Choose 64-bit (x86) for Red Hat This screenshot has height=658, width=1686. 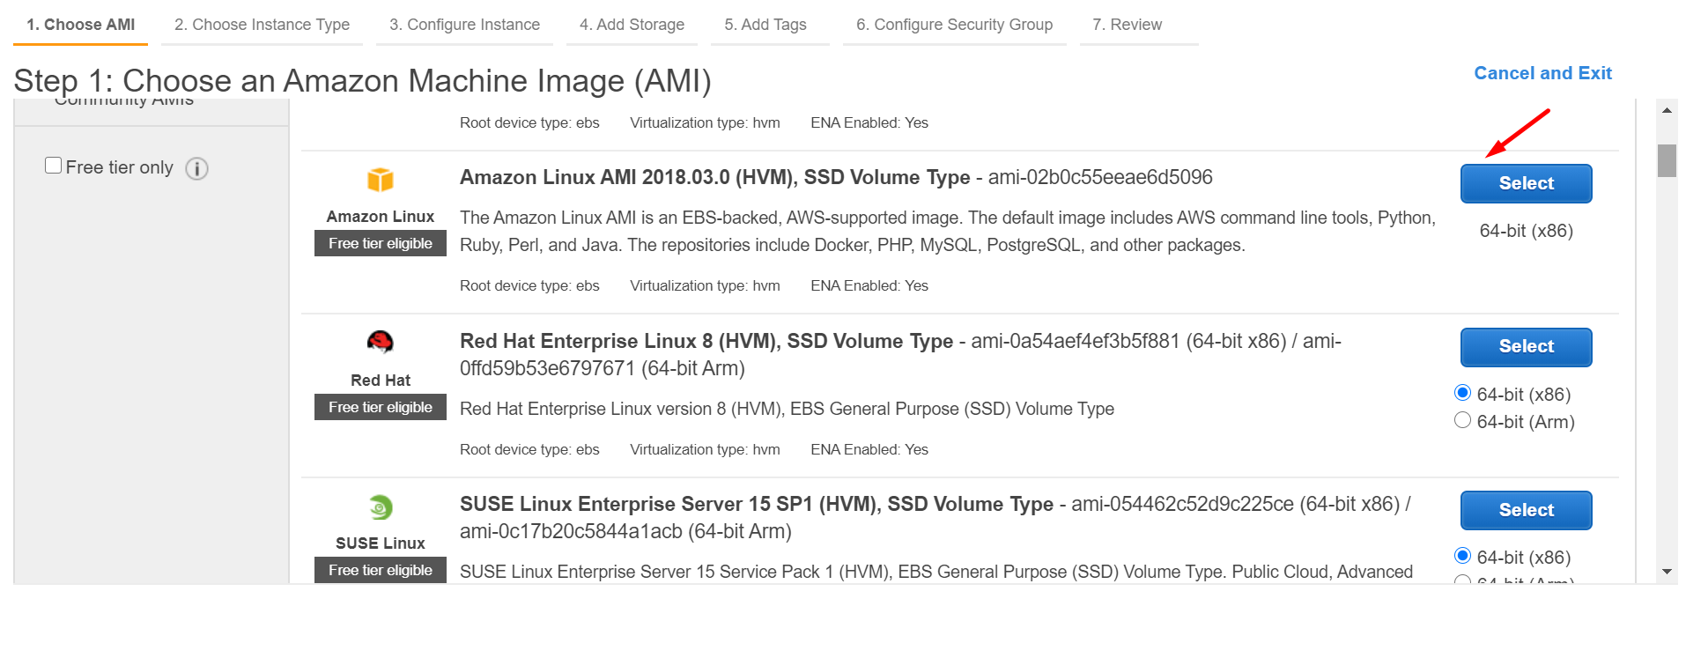point(1463,393)
